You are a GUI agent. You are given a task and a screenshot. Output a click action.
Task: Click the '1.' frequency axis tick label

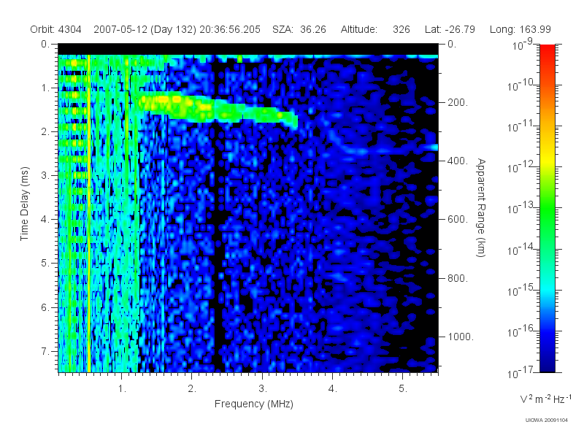click(x=122, y=389)
